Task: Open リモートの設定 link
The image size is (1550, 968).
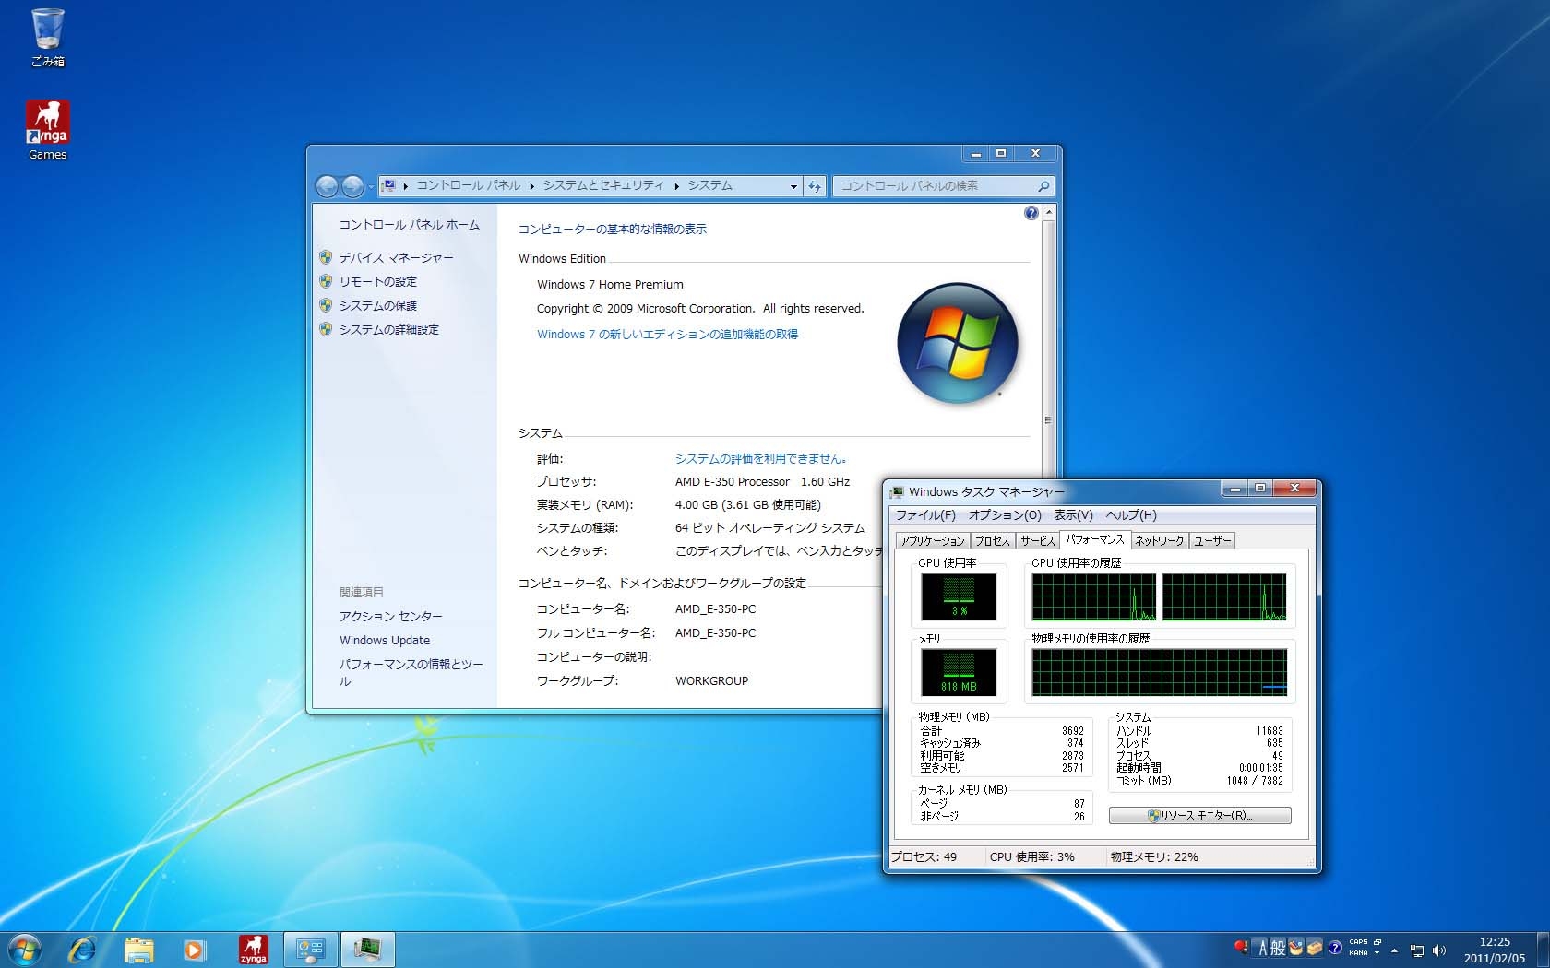Action: (377, 282)
